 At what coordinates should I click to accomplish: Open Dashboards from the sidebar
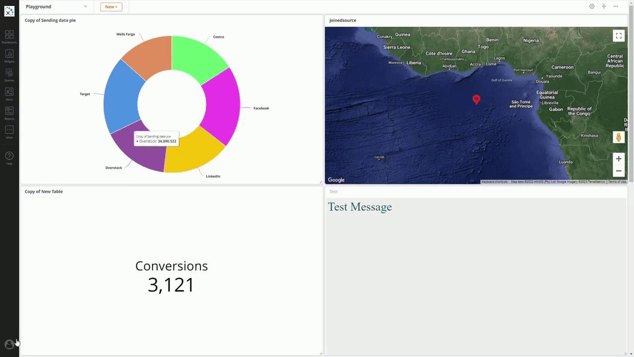pyautogui.click(x=9, y=36)
